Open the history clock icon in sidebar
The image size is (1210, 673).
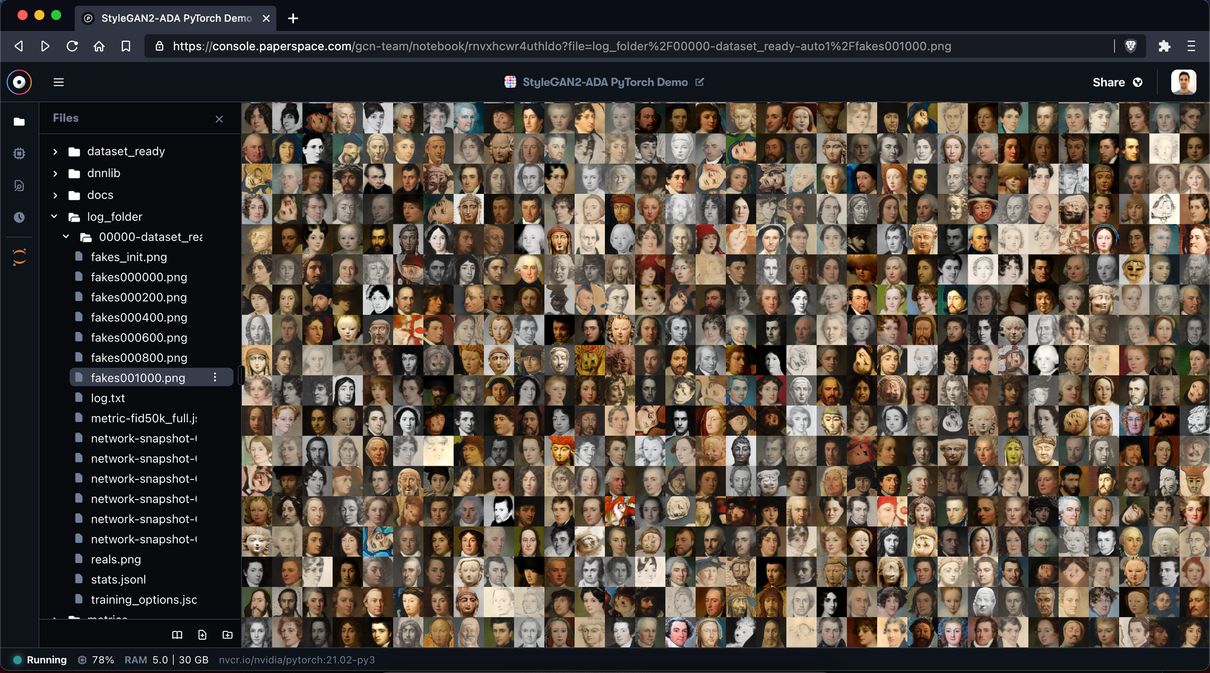(x=19, y=217)
